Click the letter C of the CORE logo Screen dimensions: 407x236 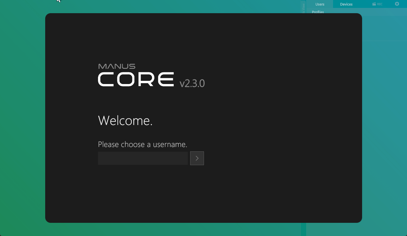pos(106,79)
